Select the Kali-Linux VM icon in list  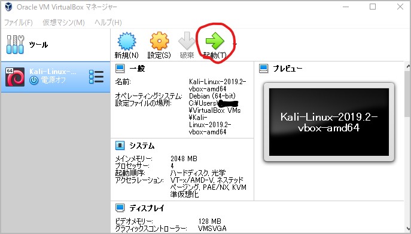(15, 77)
